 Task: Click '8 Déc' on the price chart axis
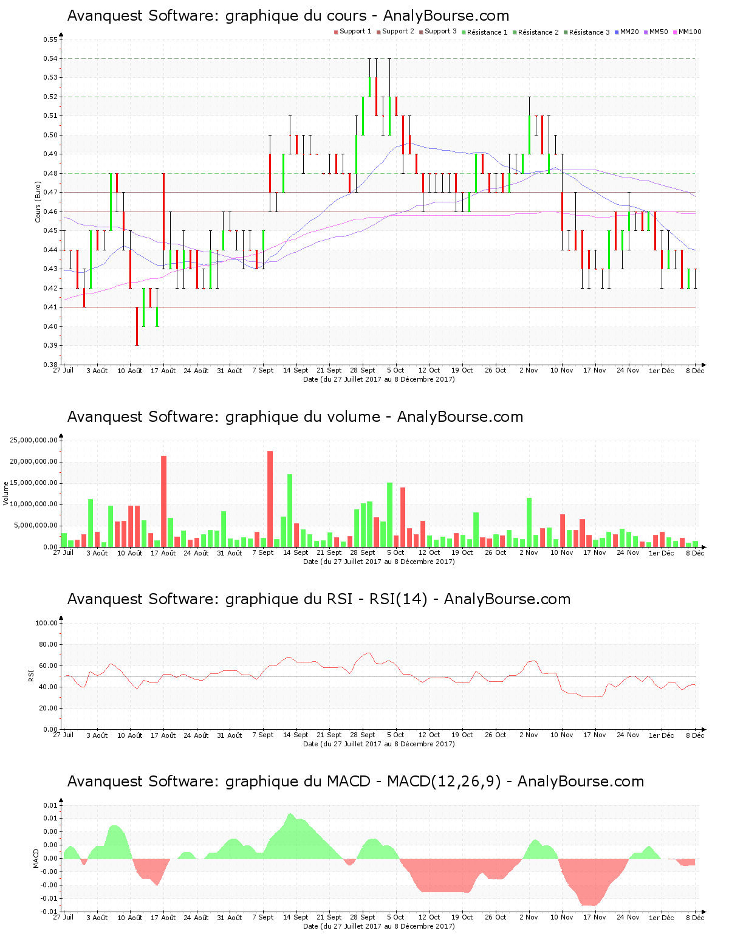(x=695, y=370)
